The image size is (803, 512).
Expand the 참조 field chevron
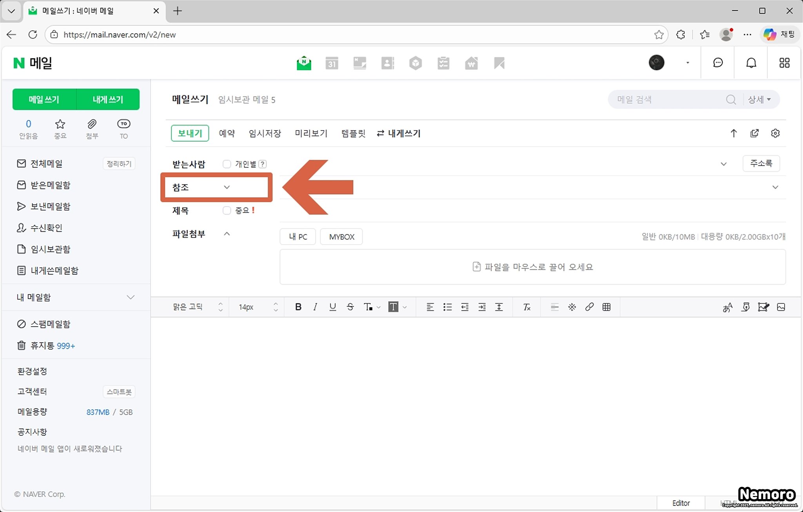click(x=227, y=187)
